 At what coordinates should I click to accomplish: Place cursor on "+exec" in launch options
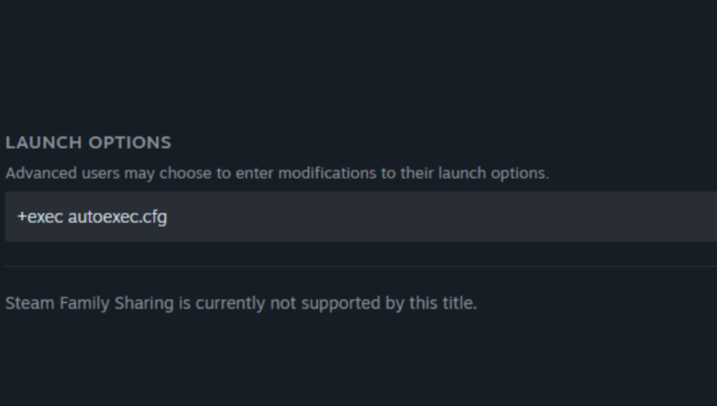click(40, 217)
